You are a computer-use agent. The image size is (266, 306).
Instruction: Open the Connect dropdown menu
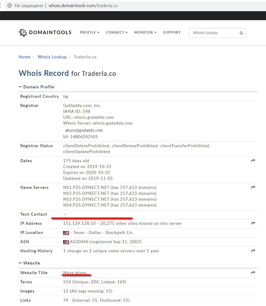pos(117,32)
